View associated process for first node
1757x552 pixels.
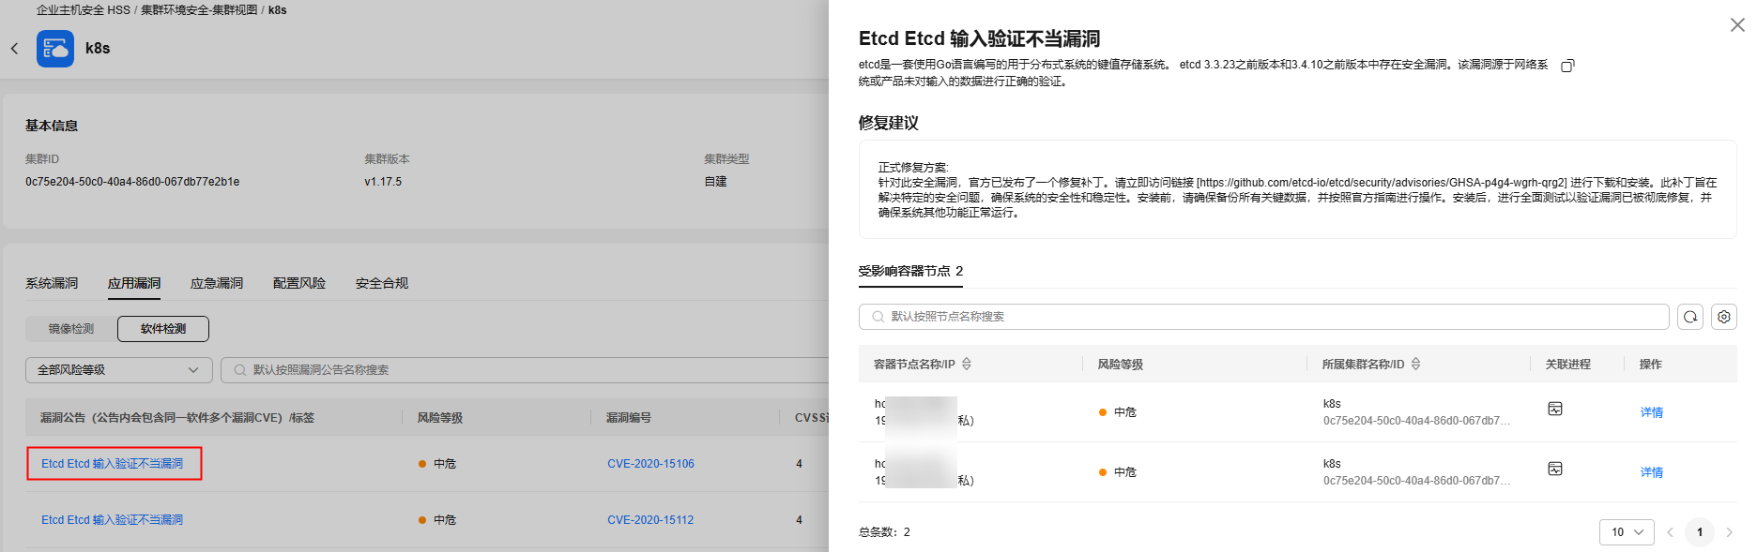[x=1554, y=409]
